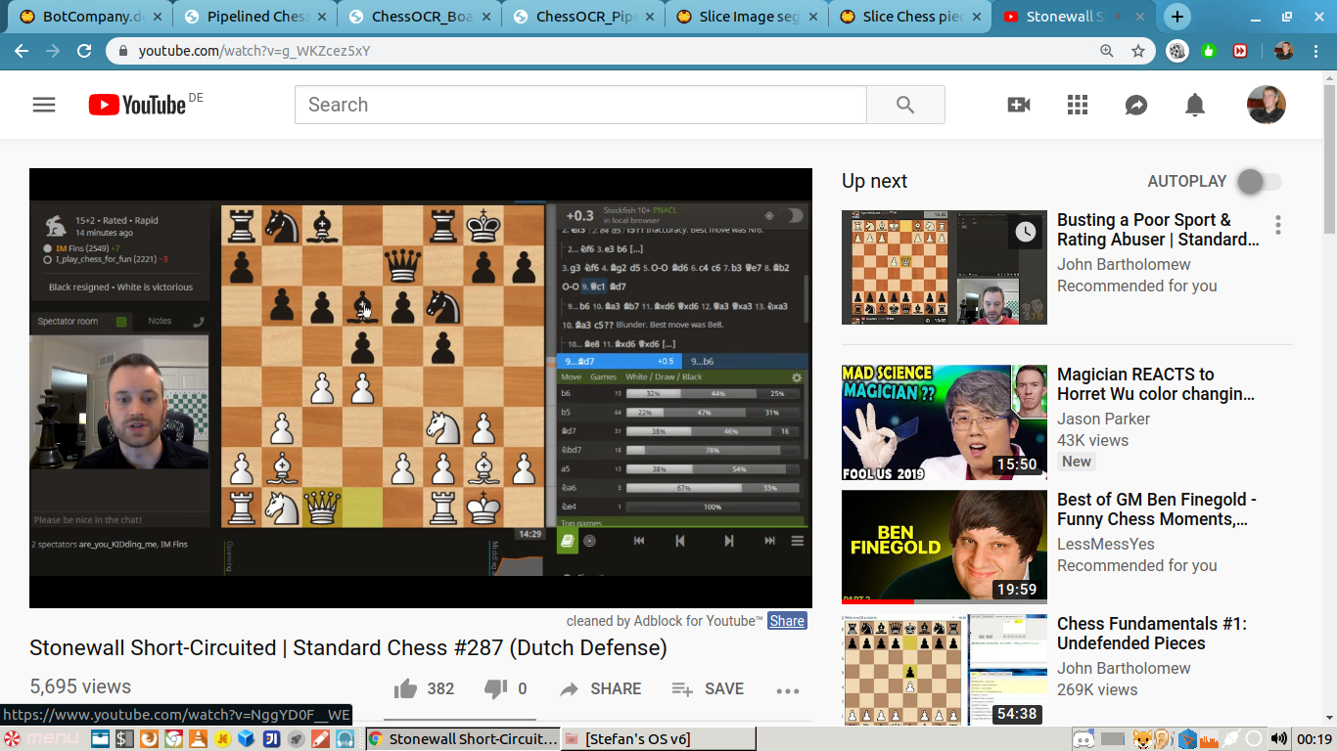Open the Ben Finegold video thumbnail
The width and height of the screenshot is (1337, 751).
click(944, 547)
